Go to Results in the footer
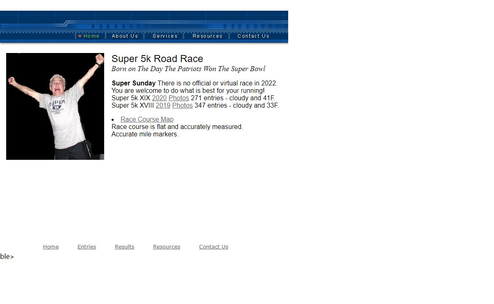Screen dimensions: 494x304 pyautogui.click(x=124, y=247)
